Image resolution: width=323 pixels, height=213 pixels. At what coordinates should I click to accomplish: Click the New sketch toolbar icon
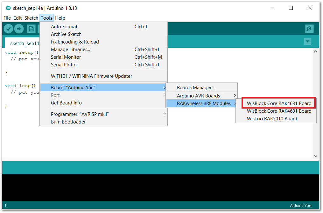click(x=31, y=29)
